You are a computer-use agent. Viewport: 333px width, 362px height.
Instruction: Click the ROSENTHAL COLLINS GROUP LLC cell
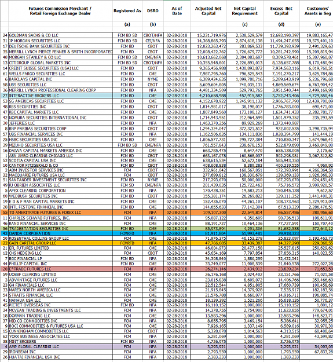[x=60, y=238]
